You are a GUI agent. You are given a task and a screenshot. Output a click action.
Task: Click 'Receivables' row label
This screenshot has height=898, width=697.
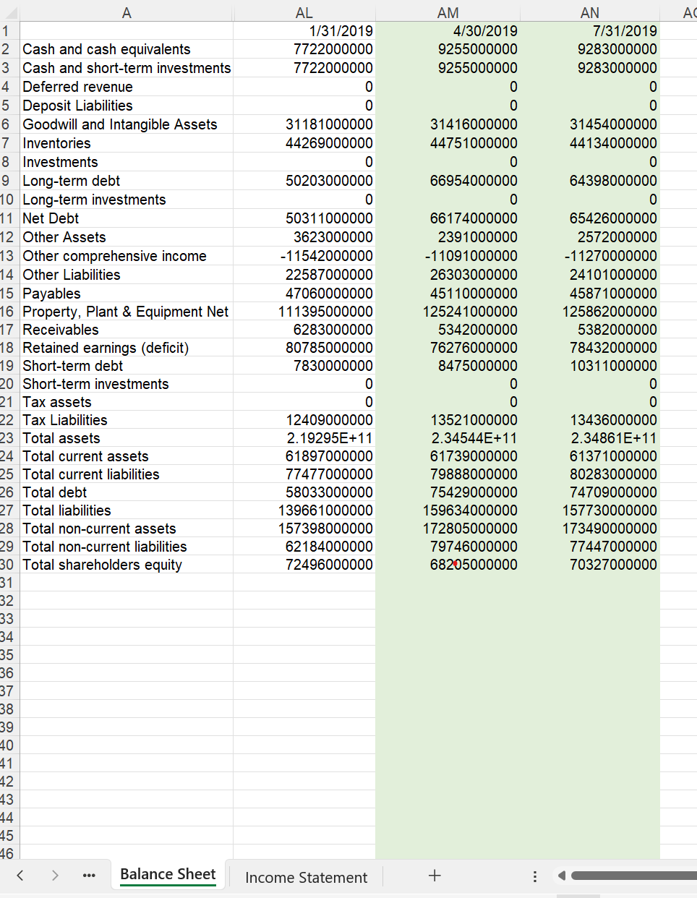click(x=60, y=330)
